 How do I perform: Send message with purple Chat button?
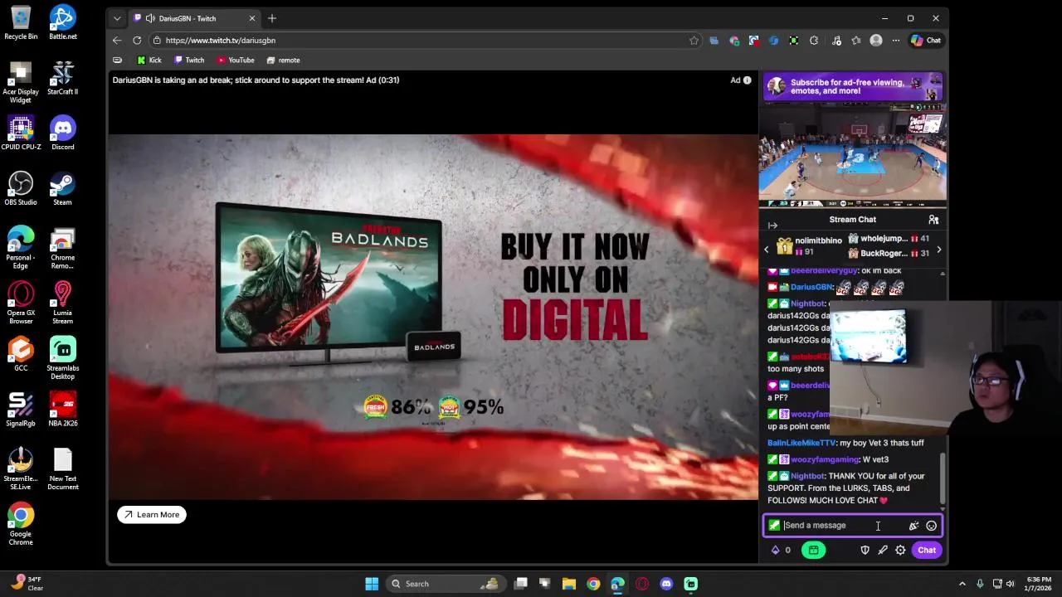tap(927, 550)
